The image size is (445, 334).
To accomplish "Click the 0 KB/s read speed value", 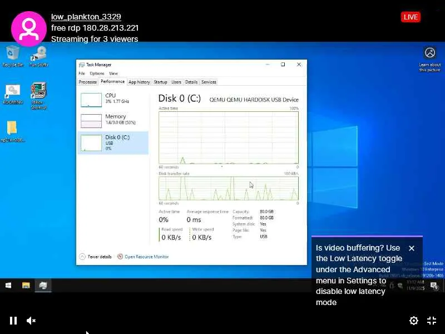I will [x=171, y=238].
